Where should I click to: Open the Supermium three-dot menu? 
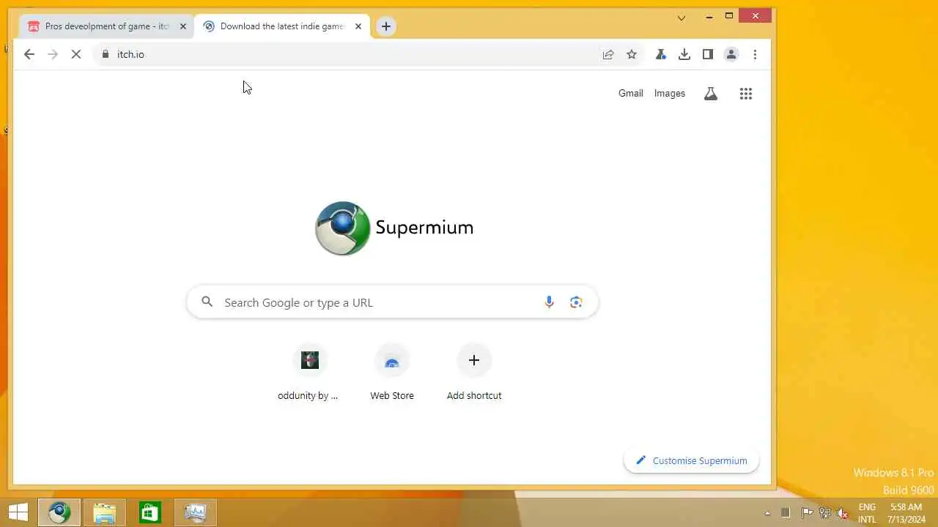click(755, 54)
